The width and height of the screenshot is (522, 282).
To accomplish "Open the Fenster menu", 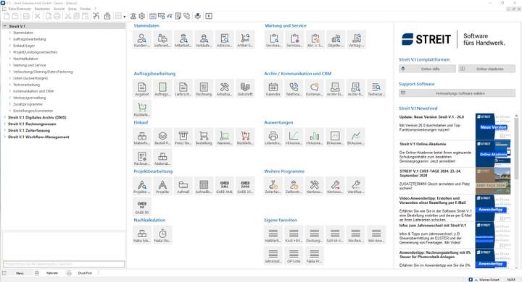I will [86, 9].
